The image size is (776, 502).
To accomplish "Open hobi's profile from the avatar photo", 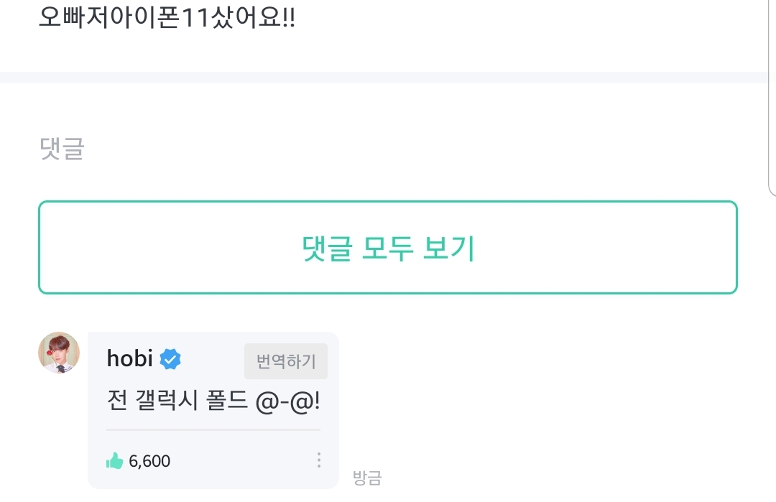I will click(x=58, y=353).
